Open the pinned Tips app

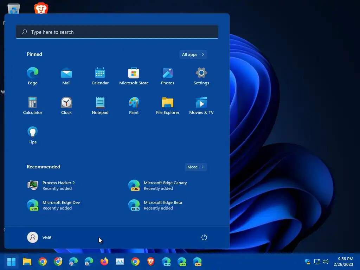click(x=33, y=135)
